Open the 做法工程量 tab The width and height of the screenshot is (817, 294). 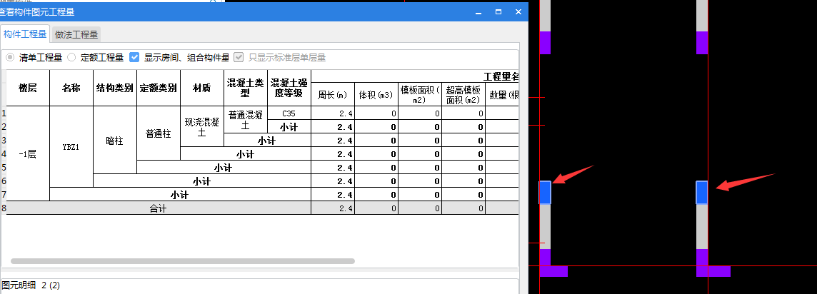(x=76, y=35)
